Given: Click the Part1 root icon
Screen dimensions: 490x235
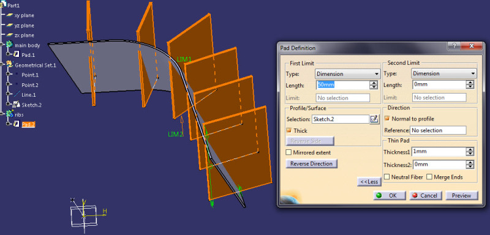Looking at the screenshot, I should [4, 5].
